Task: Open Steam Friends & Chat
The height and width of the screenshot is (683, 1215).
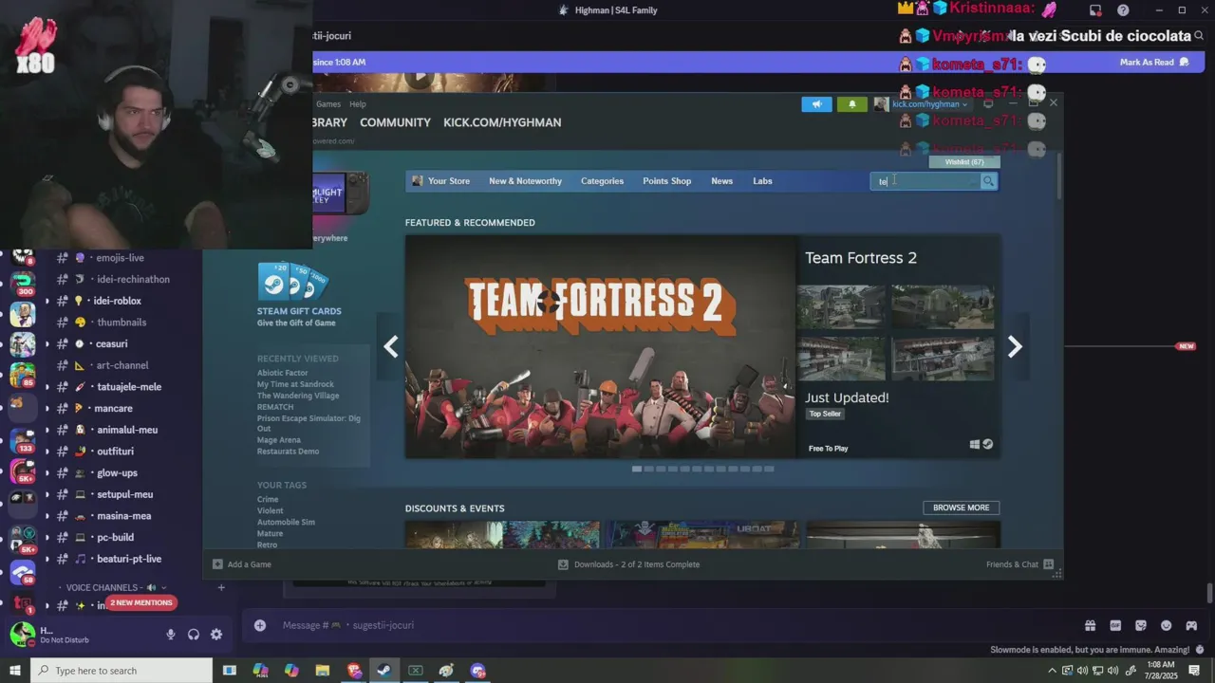Action: pos(1019,564)
